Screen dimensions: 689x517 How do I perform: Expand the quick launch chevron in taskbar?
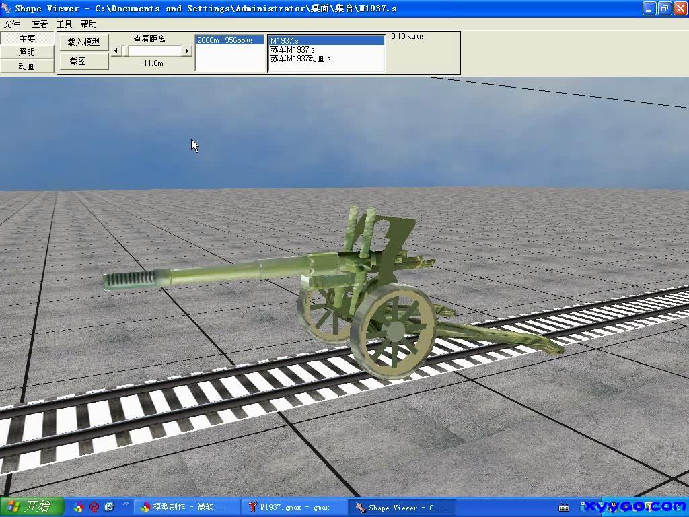tap(125, 504)
